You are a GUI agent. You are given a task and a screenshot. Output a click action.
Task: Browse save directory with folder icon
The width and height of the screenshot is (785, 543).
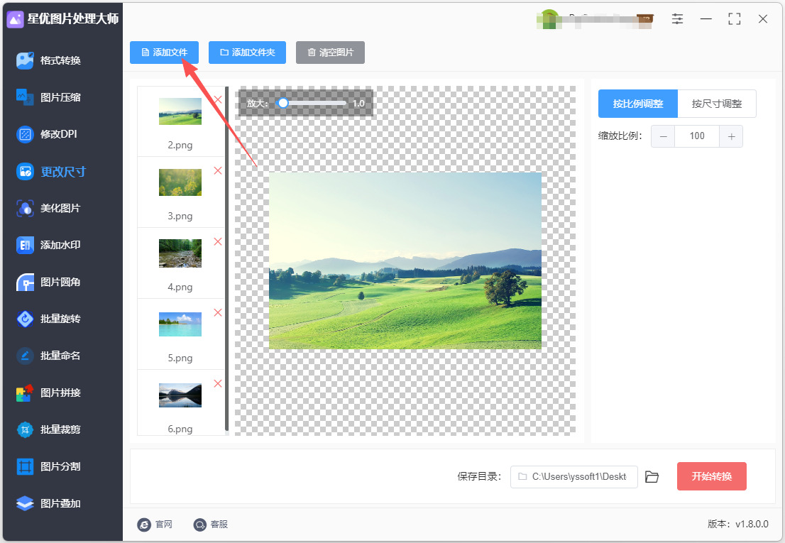tap(652, 477)
